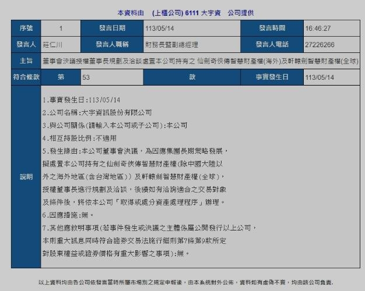Viewport: 365px width, 291px height.
Task: Click the header text 本資料由 (上櫃公司) 6111 大宇資 公司提供
Action: [x=185, y=13]
